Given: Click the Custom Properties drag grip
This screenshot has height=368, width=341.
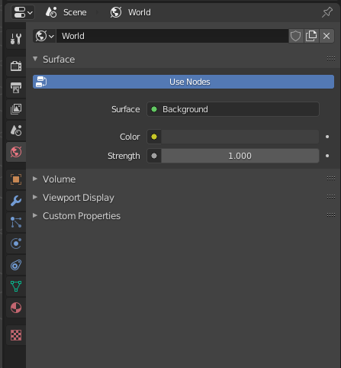Looking at the screenshot, I should point(331,215).
